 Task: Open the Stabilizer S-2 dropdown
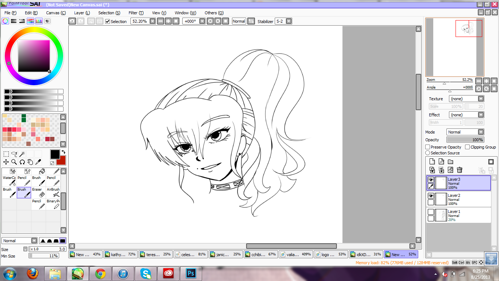[289, 21]
